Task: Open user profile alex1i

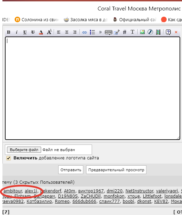Action: [x=31, y=191]
